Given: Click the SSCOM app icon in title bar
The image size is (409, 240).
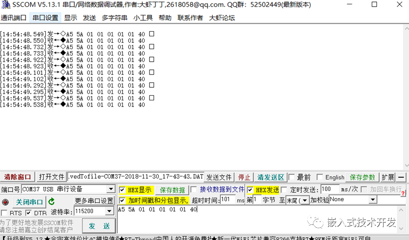Looking at the screenshot, I should tap(6, 4).
